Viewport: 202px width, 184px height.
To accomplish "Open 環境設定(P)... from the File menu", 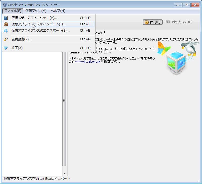I will (49, 39).
